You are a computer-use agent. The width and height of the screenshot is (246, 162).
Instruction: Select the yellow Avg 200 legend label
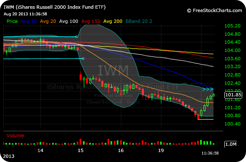[113, 21]
